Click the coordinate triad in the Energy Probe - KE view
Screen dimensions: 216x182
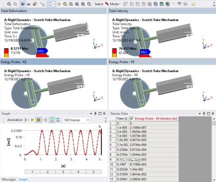98,96
